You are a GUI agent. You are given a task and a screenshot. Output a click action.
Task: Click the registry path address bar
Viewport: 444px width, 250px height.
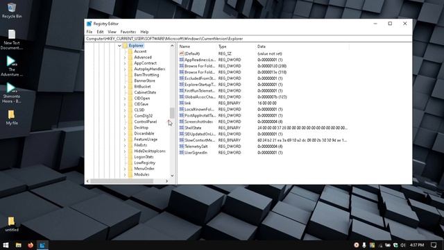[x=248, y=39]
